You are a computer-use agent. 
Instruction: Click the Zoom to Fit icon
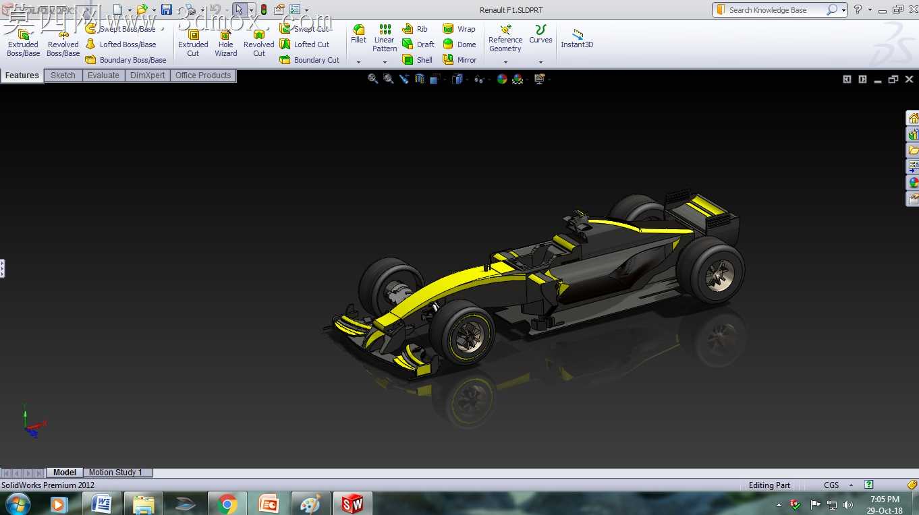pos(372,79)
